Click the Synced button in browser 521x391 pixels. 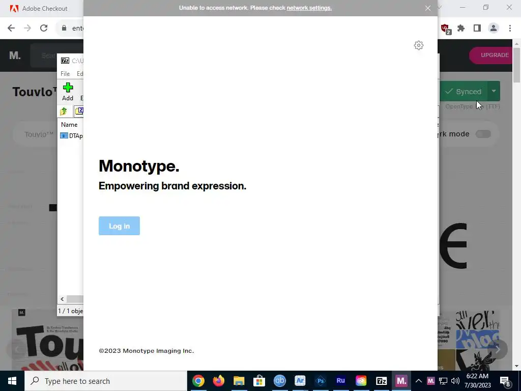click(x=464, y=91)
